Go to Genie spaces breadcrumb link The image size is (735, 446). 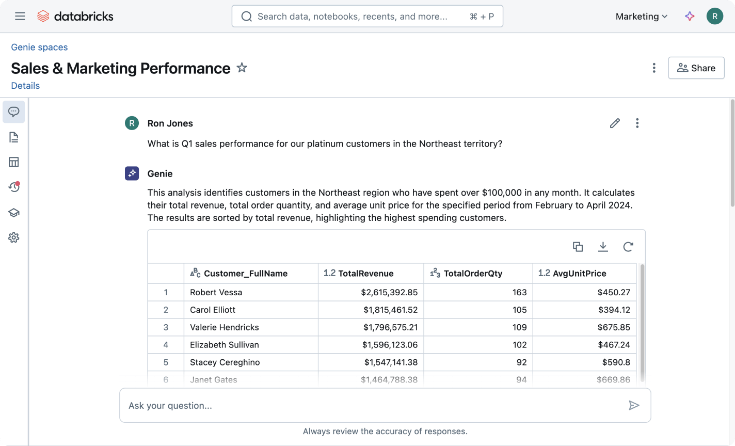pos(39,47)
